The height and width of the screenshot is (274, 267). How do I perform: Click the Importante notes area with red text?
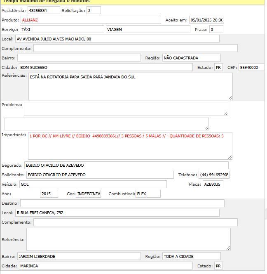pos(130,145)
